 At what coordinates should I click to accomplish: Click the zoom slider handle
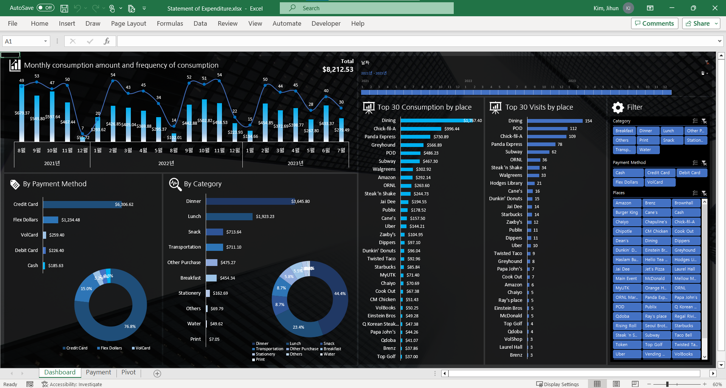[667, 384]
